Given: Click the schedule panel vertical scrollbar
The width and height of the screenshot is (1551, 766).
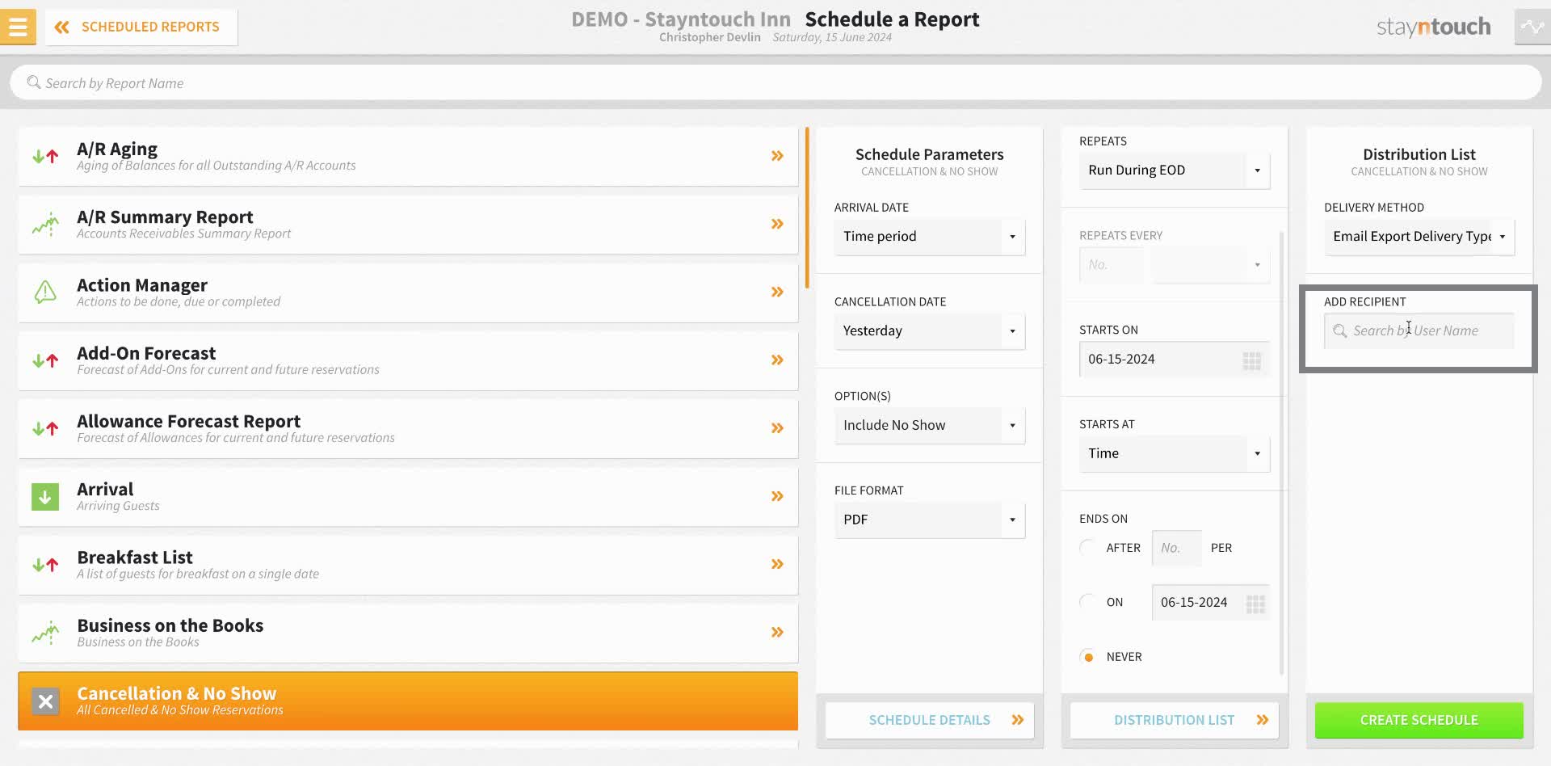Looking at the screenshot, I should coord(1282,452).
